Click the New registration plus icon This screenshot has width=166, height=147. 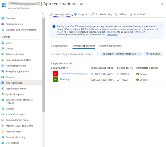(52, 14)
